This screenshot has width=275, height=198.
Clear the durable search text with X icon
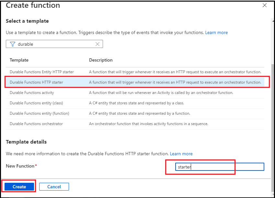click(x=97, y=44)
